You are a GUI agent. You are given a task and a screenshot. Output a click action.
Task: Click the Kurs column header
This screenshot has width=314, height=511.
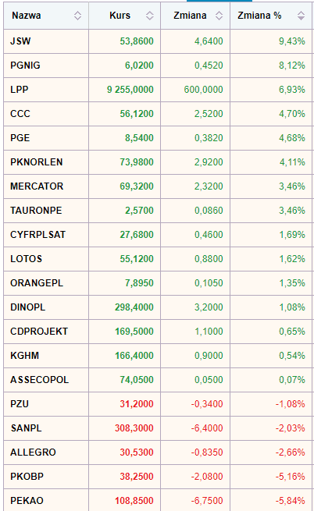(x=125, y=16)
